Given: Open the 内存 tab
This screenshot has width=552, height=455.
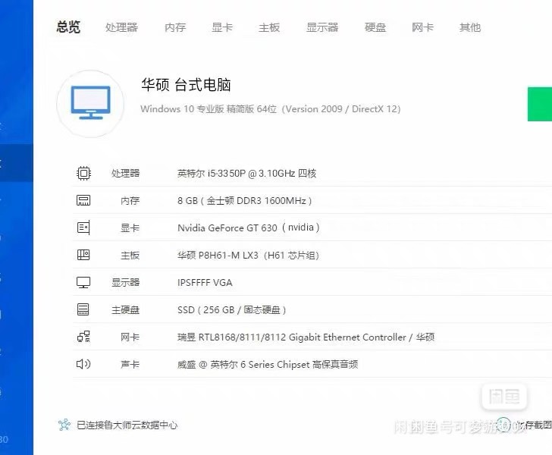Looking at the screenshot, I should 175,27.
